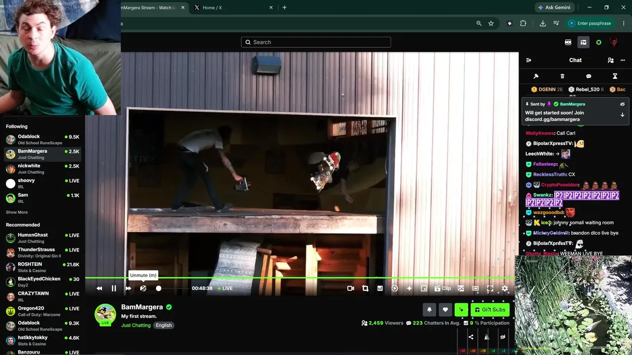The image size is (632, 355).
Task: Bookmark this page with the star icon
Action: click(491, 23)
